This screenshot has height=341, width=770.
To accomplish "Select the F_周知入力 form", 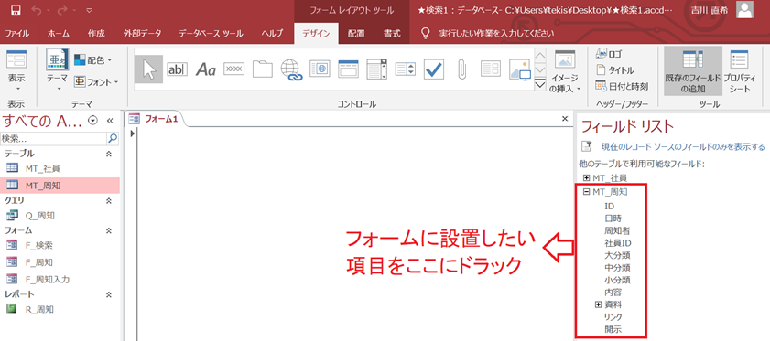I will [x=60, y=279].
